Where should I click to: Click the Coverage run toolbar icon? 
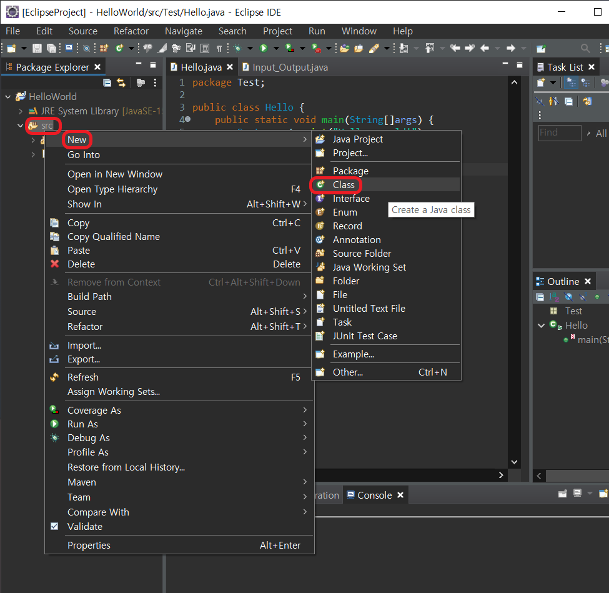click(290, 48)
